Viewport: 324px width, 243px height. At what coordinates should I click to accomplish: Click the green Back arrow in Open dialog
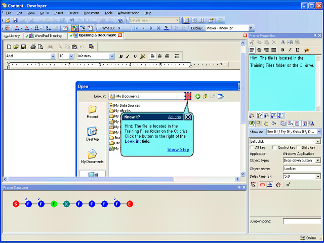[x=198, y=96]
